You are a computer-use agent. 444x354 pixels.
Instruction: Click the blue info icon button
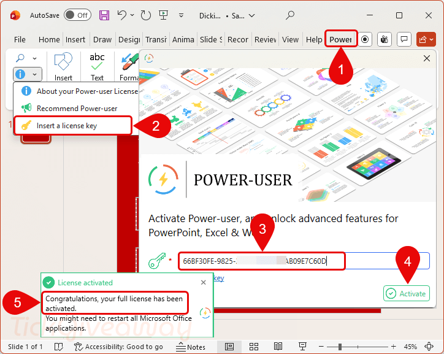pos(20,74)
